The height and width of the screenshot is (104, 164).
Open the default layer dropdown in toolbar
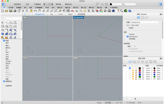pyautogui.click(x=123, y=4)
